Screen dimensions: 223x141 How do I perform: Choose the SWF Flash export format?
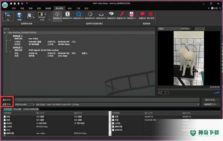tap(121, 16)
